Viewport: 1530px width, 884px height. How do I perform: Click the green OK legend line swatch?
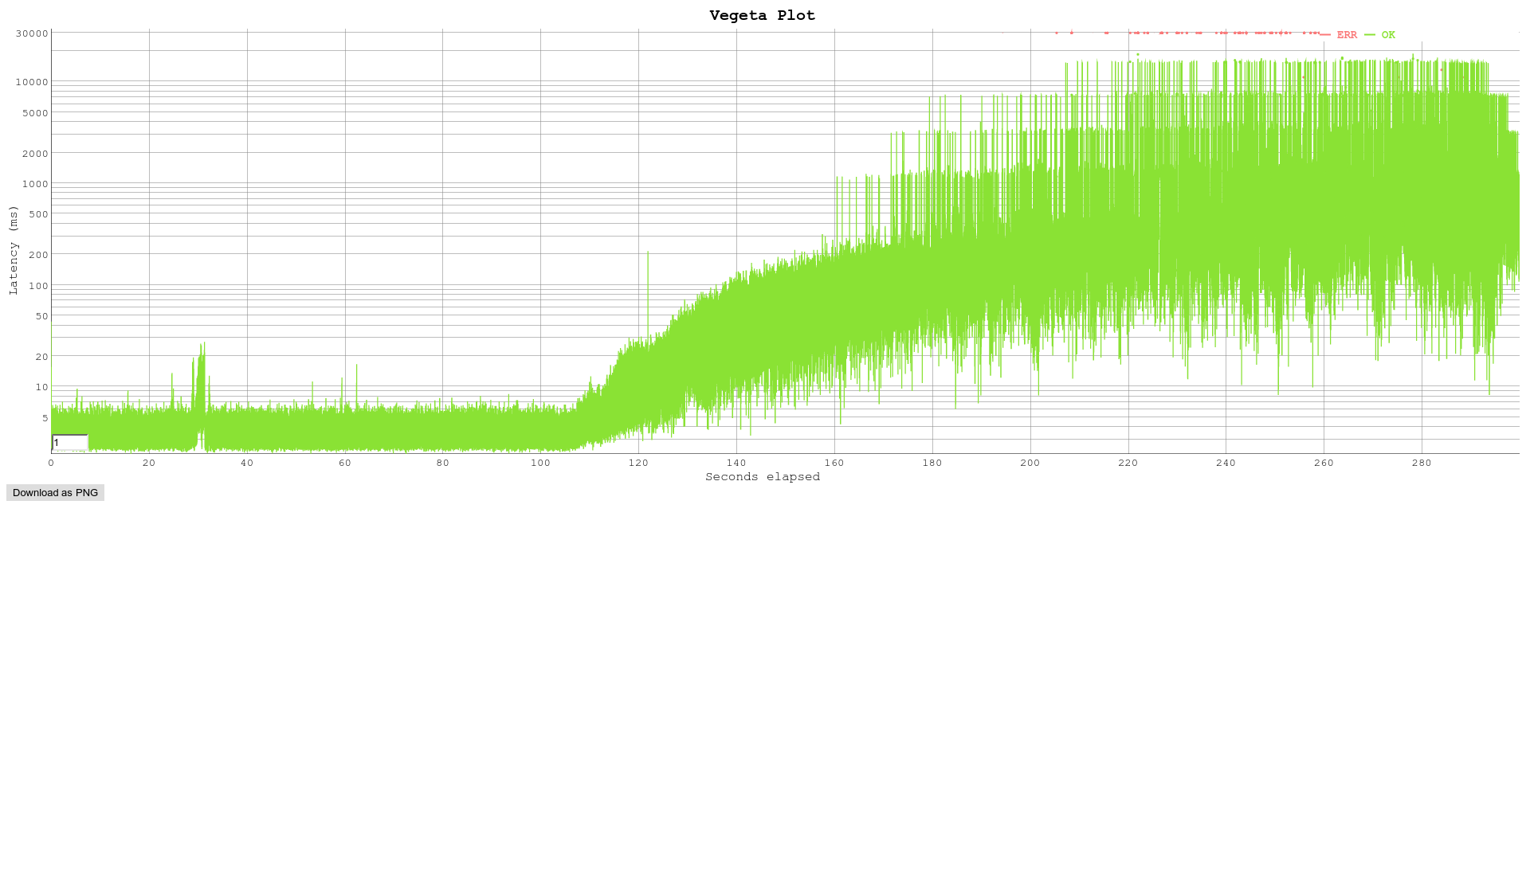pyautogui.click(x=1370, y=35)
